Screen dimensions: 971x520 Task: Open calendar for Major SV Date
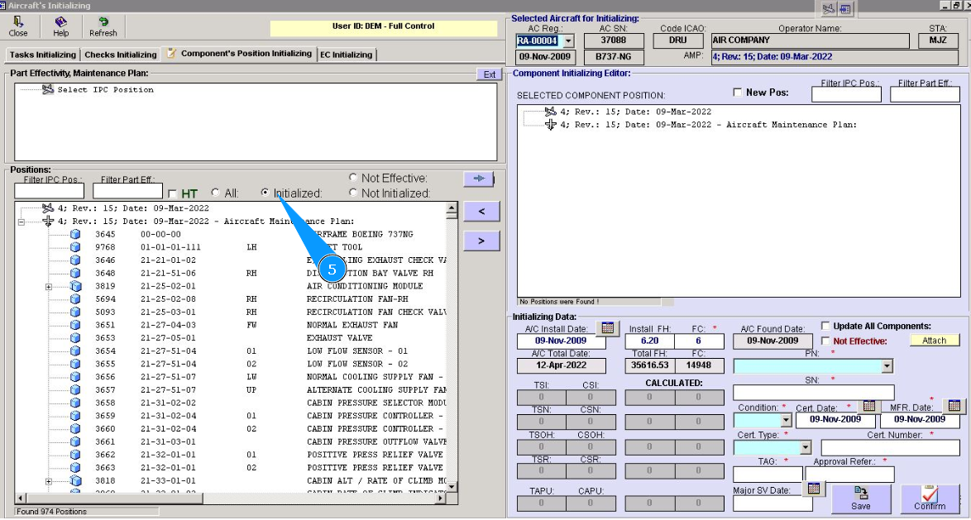[813, 489]
